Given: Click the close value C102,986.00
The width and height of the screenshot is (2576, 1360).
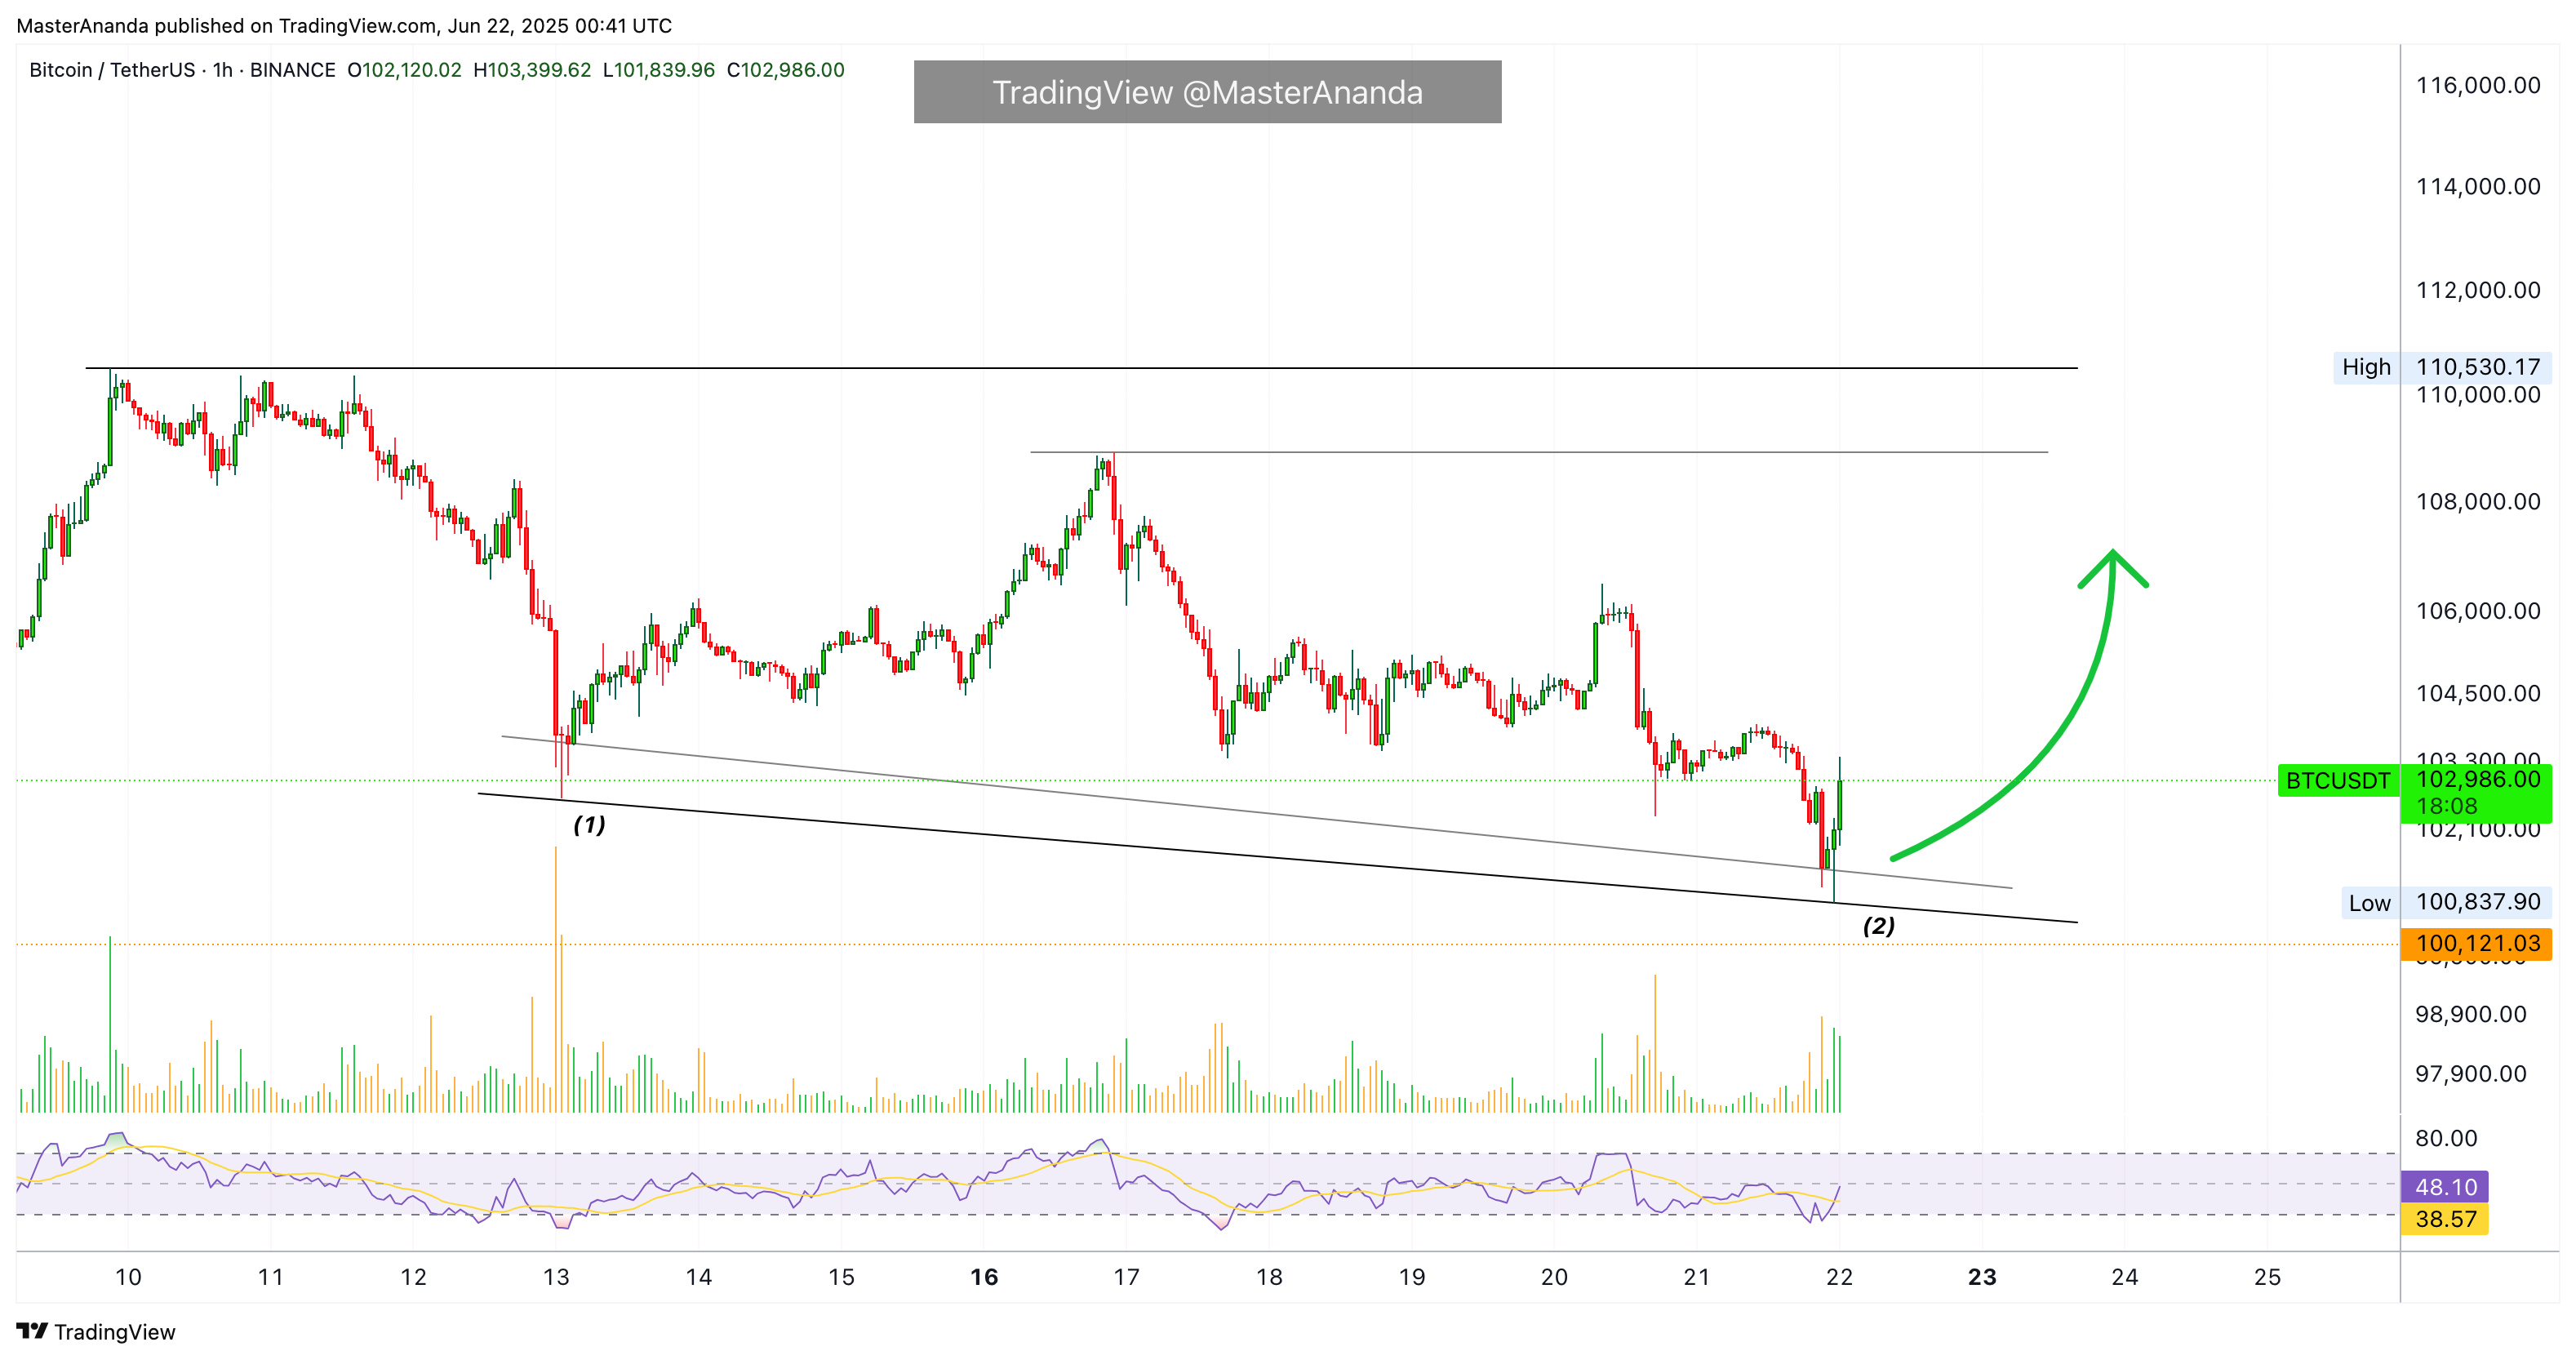Looking at the screenshot, I should click(x=786, y=70).
